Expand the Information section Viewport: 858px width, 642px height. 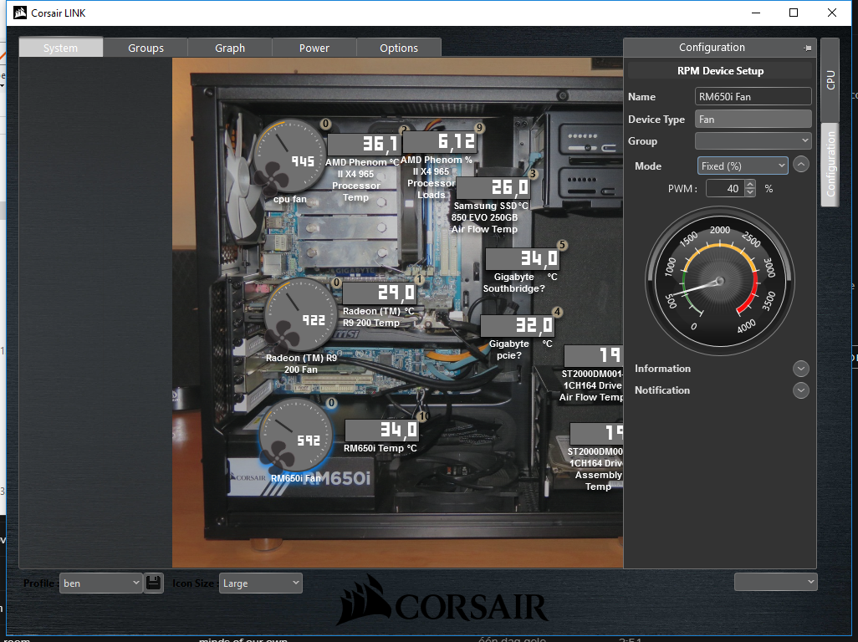click(800, 369)
